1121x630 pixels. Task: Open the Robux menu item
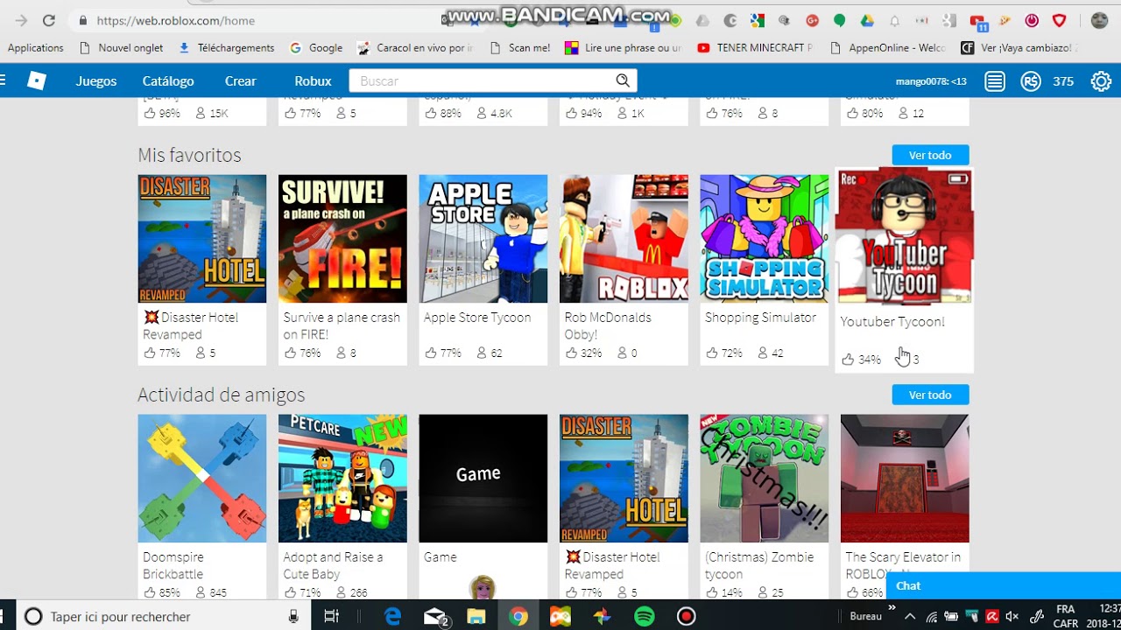[x=313, y=80]
